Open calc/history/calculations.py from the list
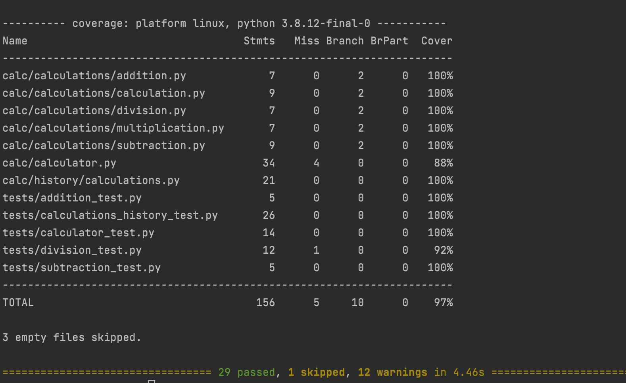 91,180
